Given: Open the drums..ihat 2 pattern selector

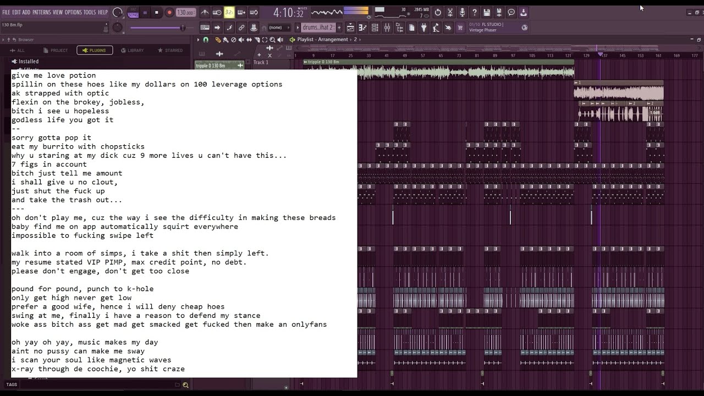Looking at the screenshot, I should tap(318, 28).
